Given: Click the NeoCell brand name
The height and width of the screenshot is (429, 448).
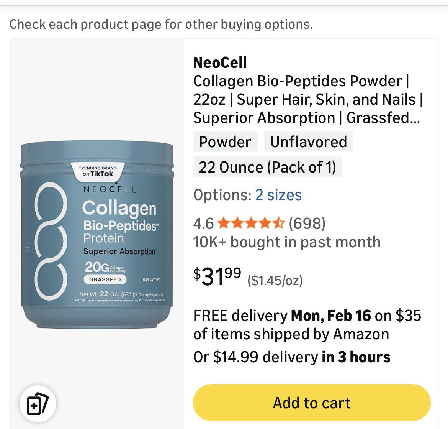Looking at the screenshot, I should pos(220,62).
